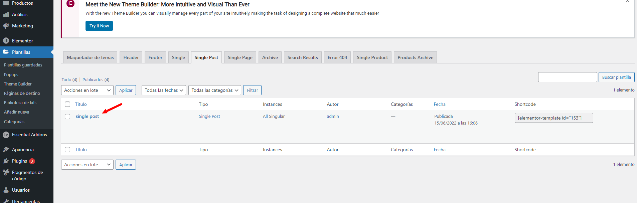Click the Publicada date text in row
The width and height of the screenshot is (637, 203).
pos(444,116)
